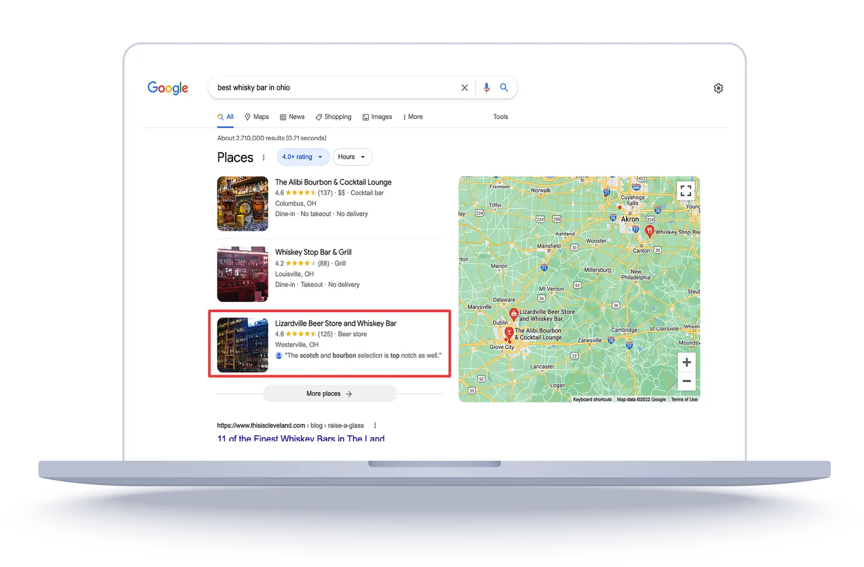
Task: Click the thisiscleveland.com result URL
Action: pyautogui.click(x=290, y=425)
